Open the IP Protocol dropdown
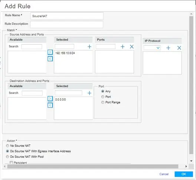 tap(152, 48)
